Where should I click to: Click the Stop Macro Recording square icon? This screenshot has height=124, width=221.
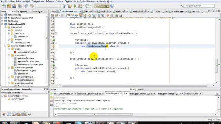pos(112,15)
